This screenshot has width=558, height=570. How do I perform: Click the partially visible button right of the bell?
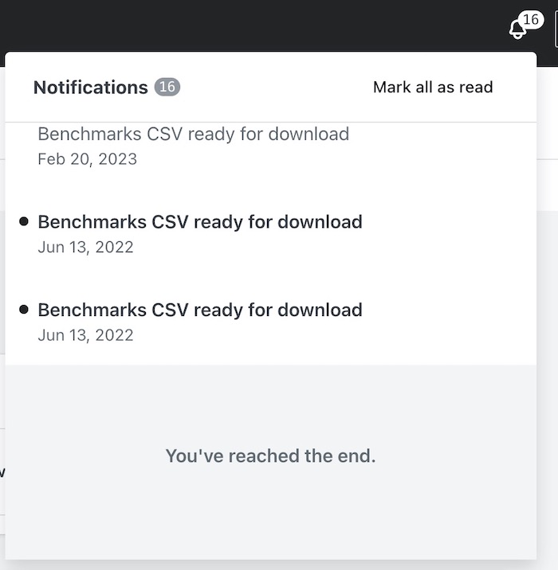(556, 29)
